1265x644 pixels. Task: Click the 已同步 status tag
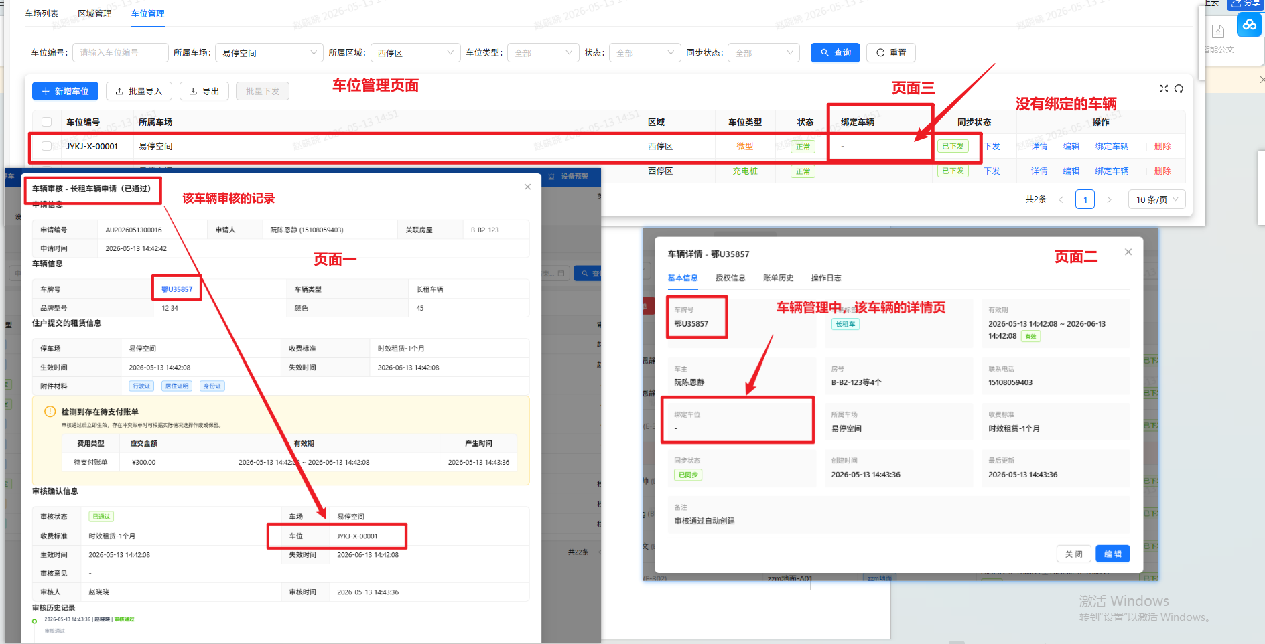[x=688, y=475]
